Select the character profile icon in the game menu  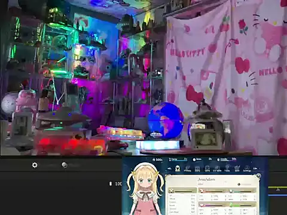tap(178, 168)
